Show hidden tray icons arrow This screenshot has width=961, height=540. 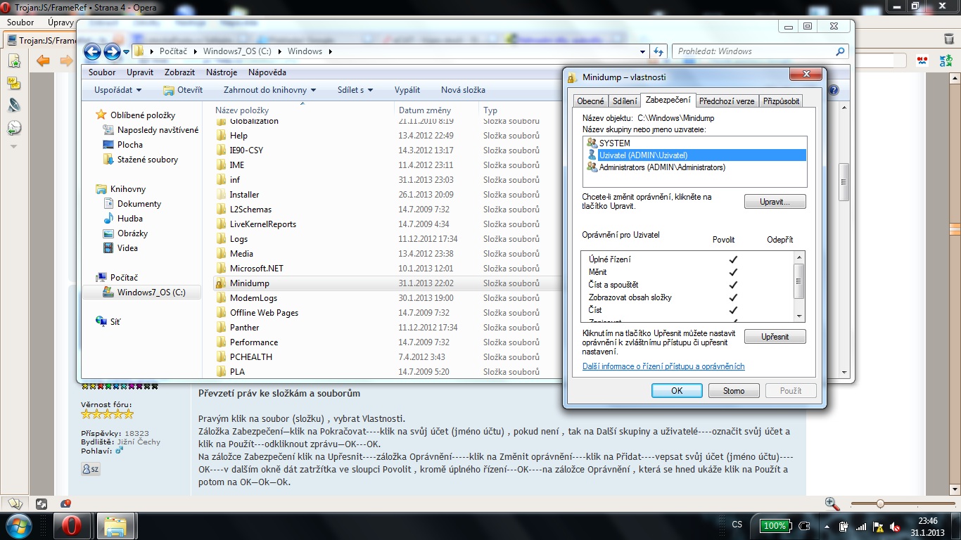tap(827, 525)
